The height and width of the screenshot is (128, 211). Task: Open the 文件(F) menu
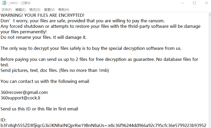click(x=6, y=10)
